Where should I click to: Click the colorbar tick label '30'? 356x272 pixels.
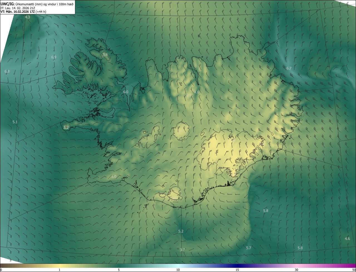click(x=296, y=270)
